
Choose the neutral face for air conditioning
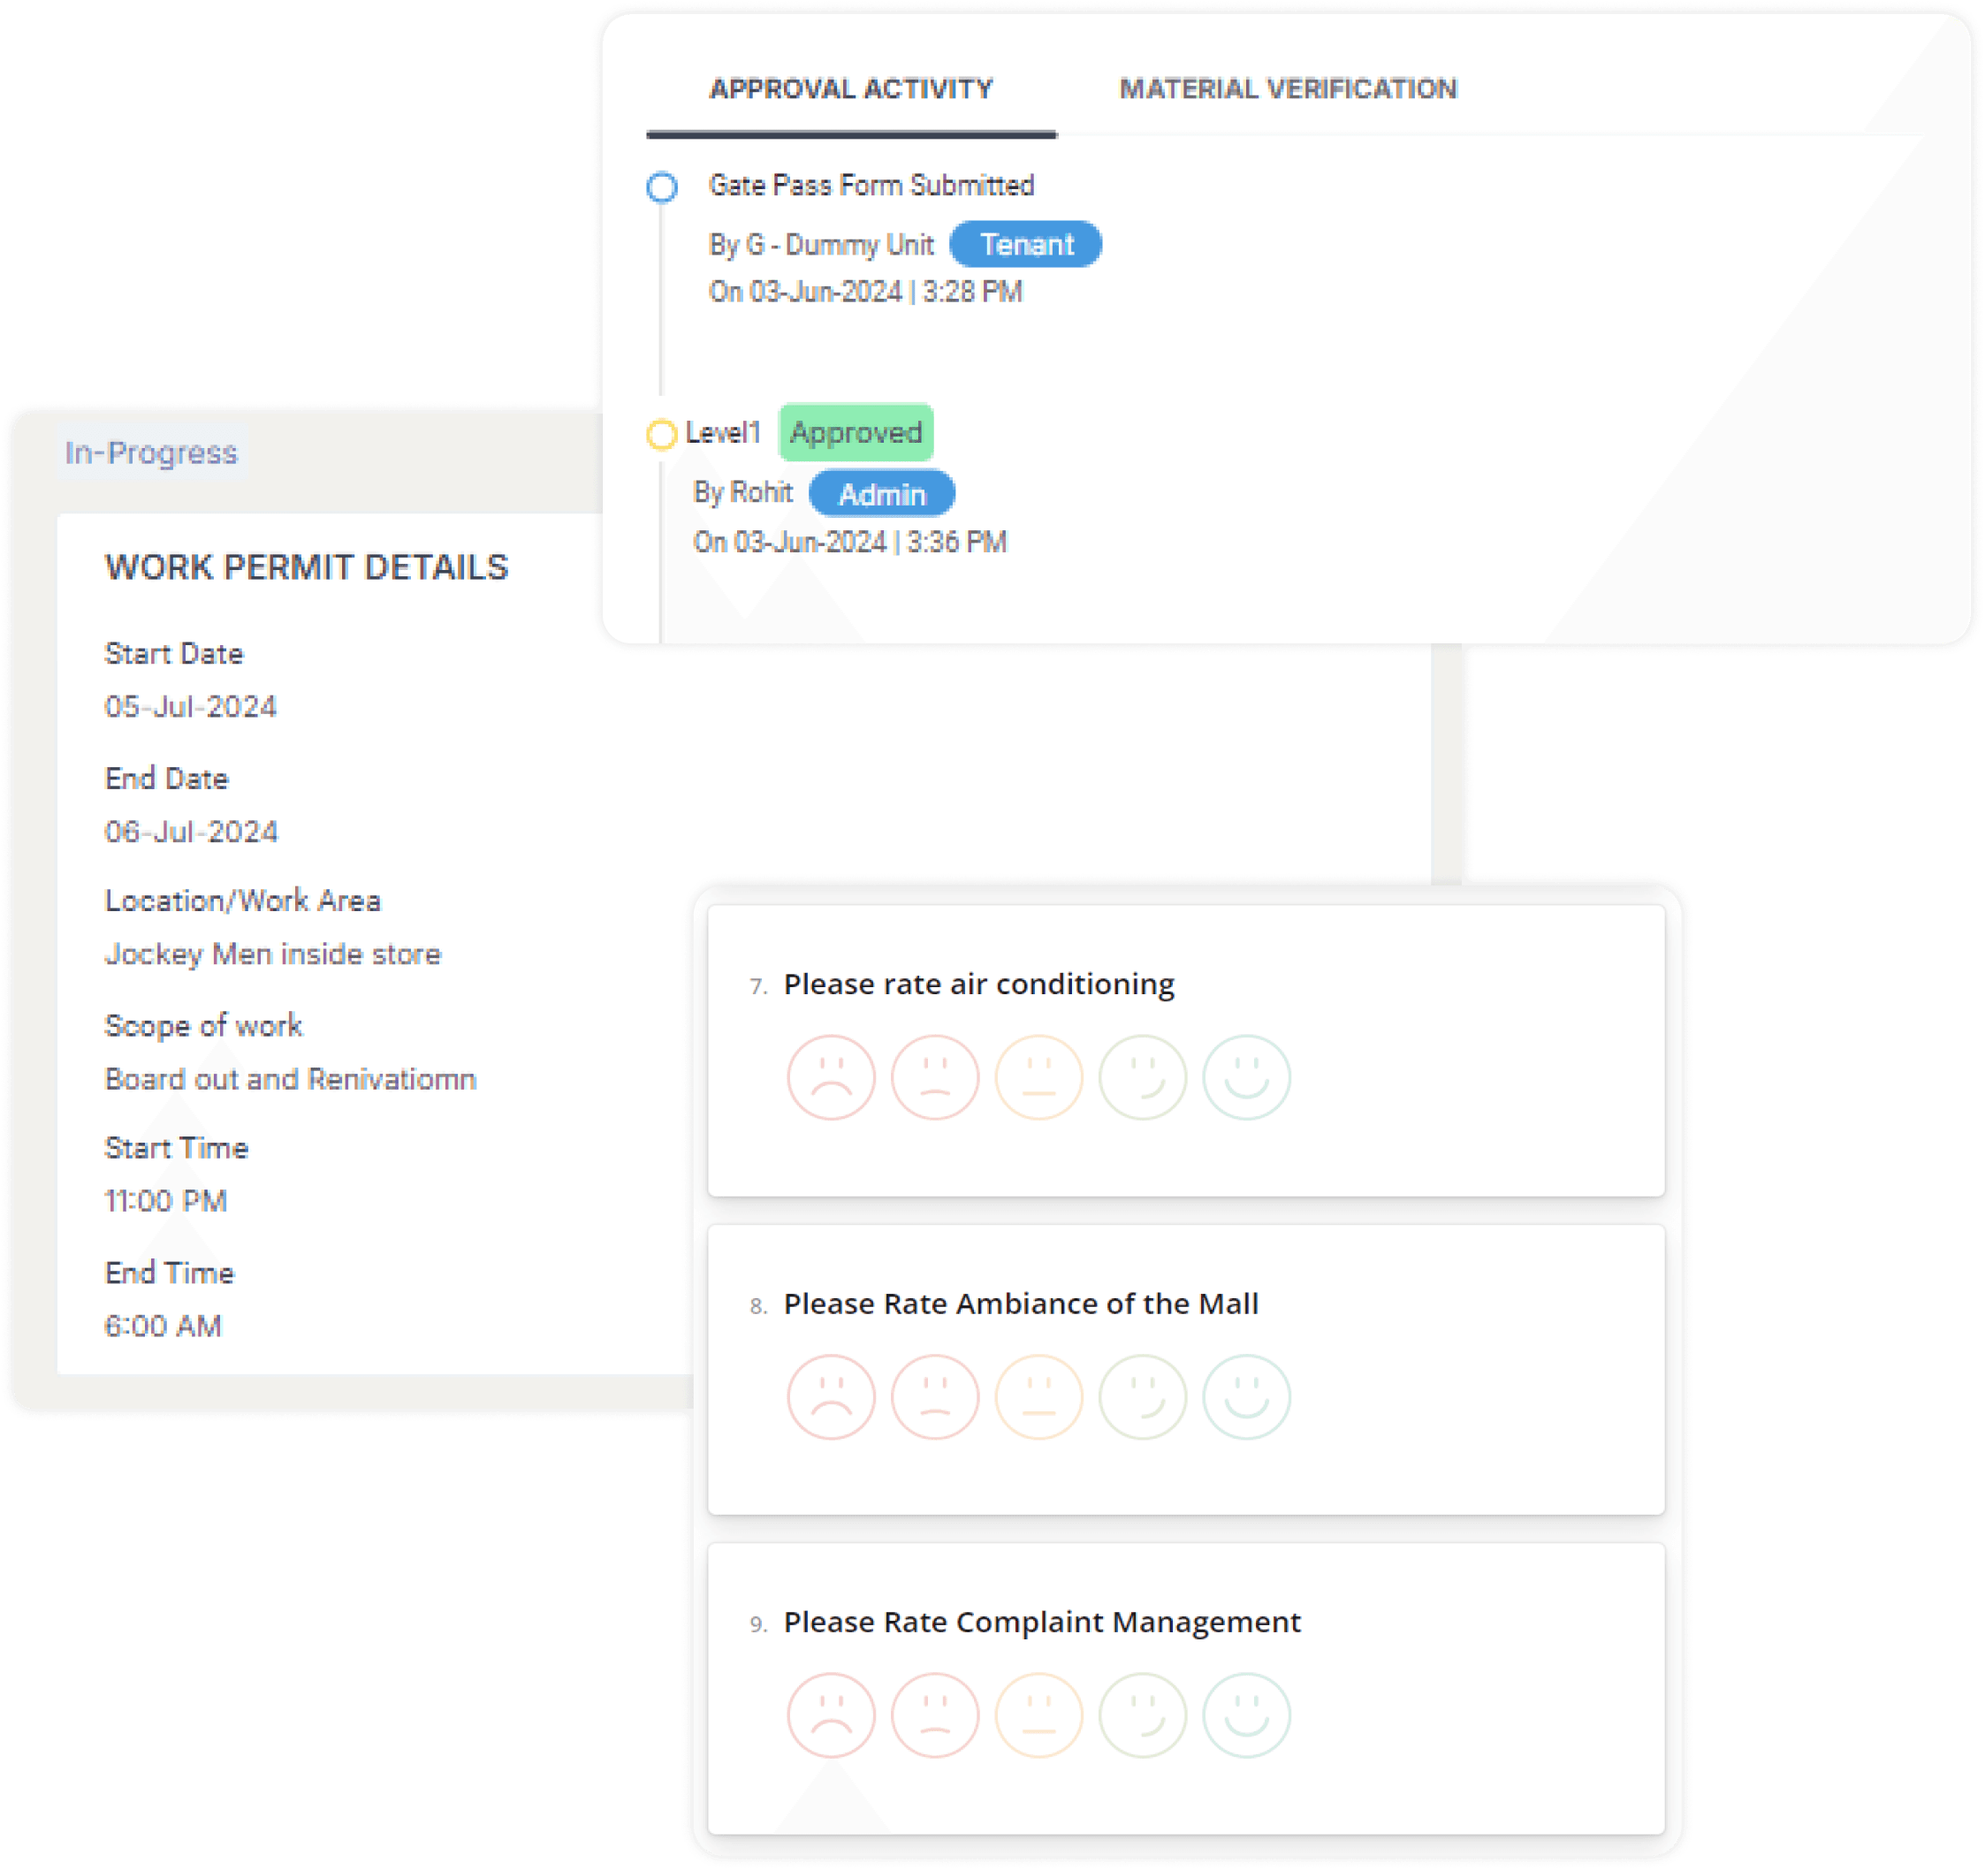[x=1038, y=1077]
